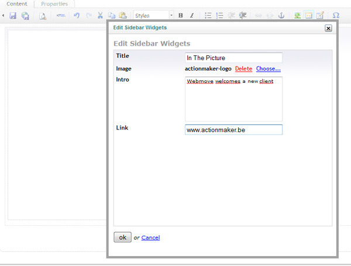Screen dimensions: 351x266
Task: Toggle Italic formatting in toolbar
Action: (x=192, y=16)
